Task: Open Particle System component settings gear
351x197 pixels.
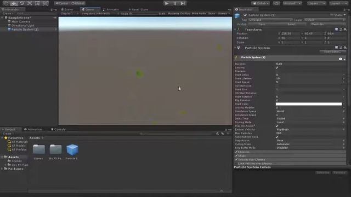Action: pyautogui.click(x=345, y=48)
